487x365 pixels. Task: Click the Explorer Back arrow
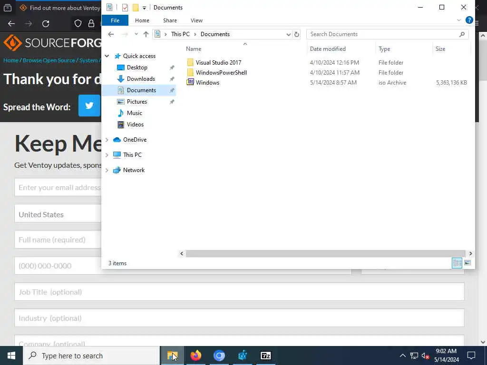[x=111, y=34]
